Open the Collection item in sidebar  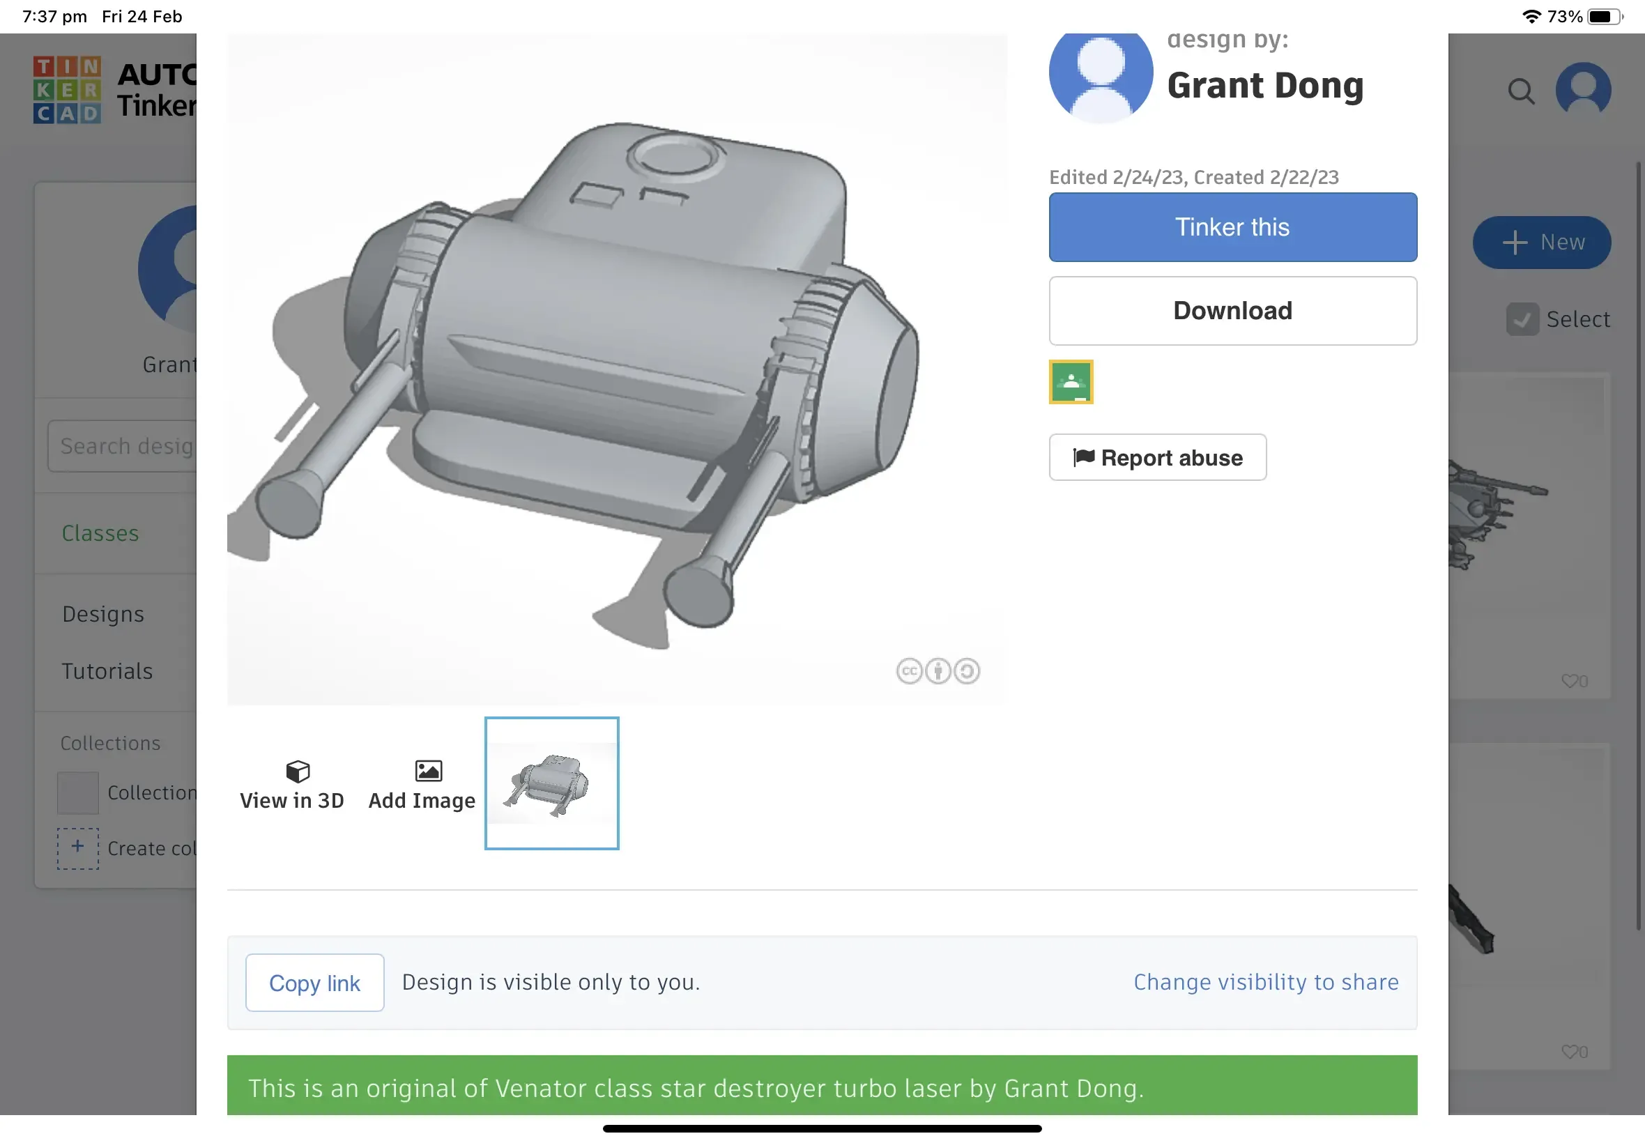[x=127, y=793]
